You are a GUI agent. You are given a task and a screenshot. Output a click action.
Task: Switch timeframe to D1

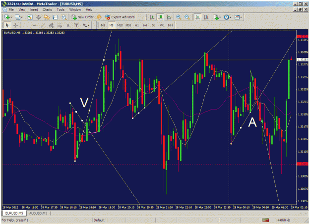[x=154, y=25]
